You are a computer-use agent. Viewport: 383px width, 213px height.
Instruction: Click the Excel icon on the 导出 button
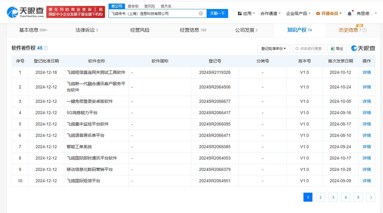click(333, 48)
